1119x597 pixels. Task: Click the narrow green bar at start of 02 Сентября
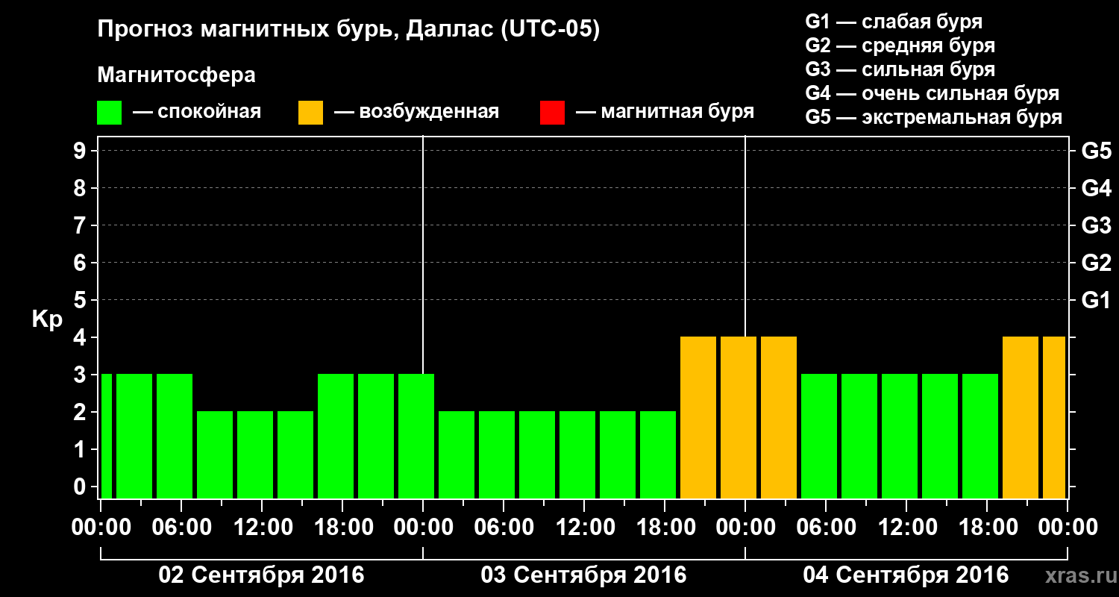point(106,436)
